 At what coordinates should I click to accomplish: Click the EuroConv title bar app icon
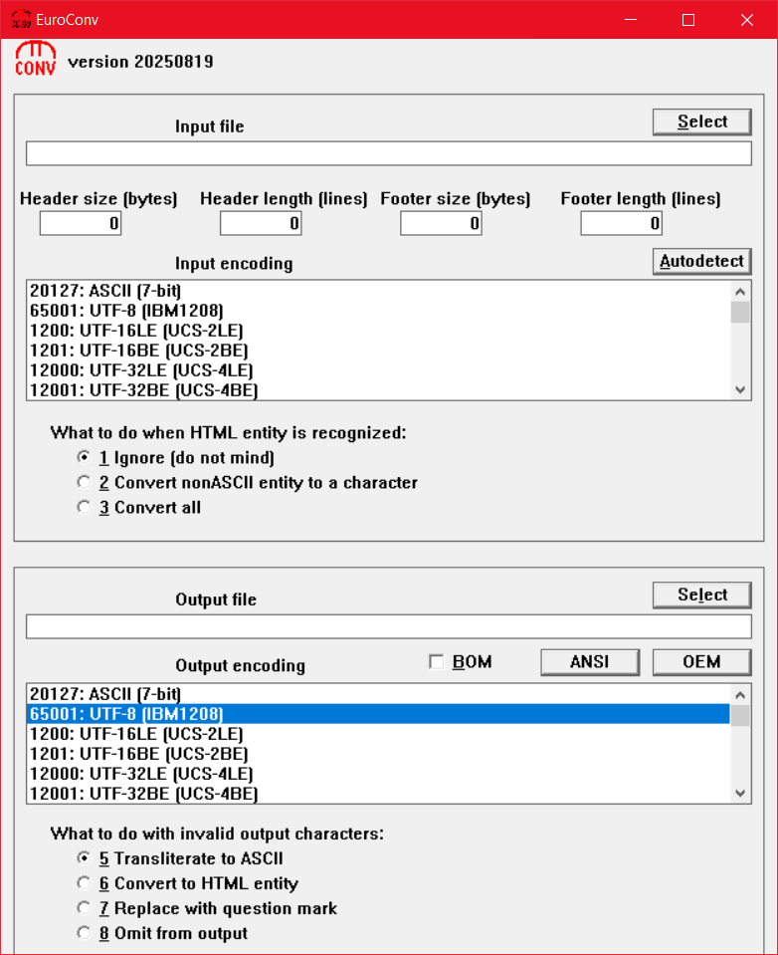click(x=21, y=19)
